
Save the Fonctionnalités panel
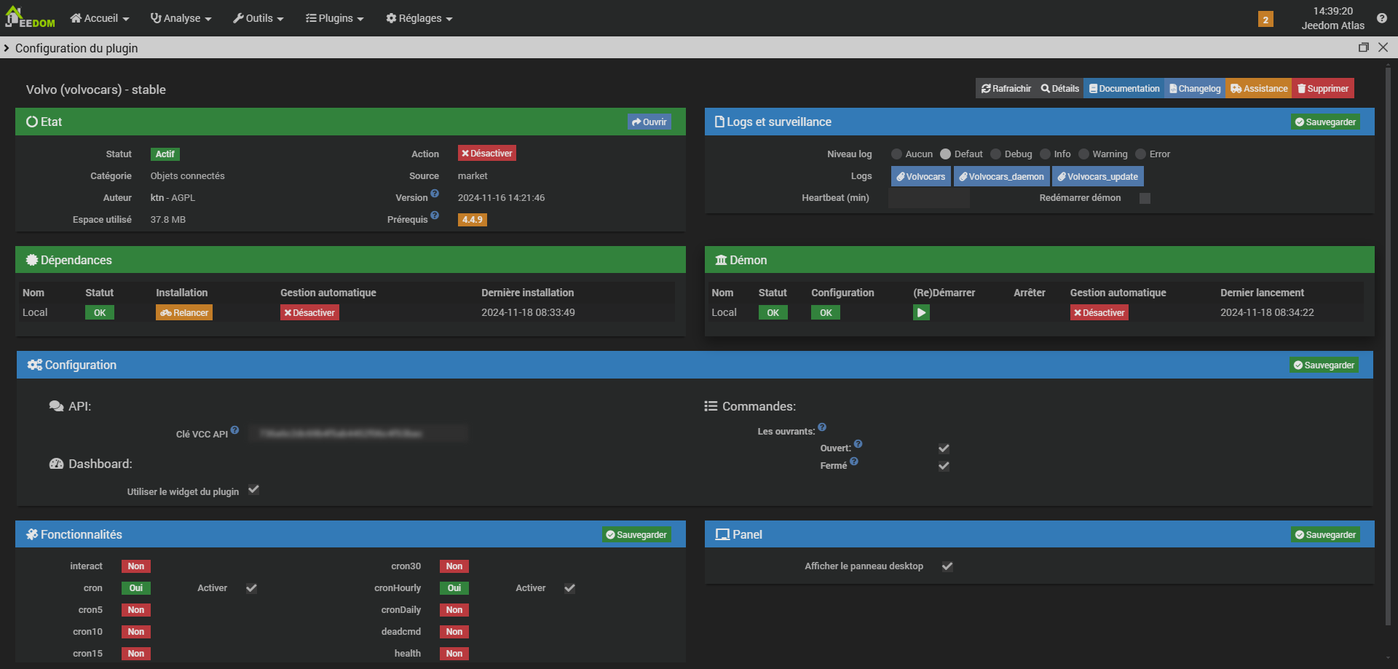coord(636,535)
